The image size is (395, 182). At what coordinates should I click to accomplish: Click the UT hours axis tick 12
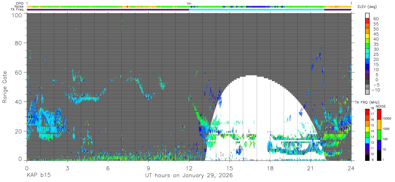click(189, 168)
